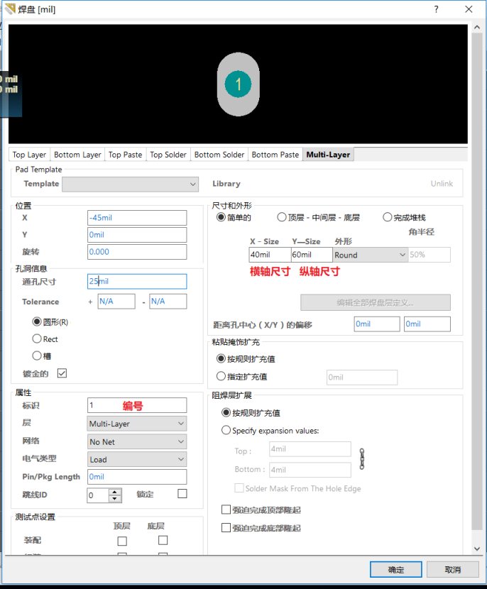Click the X position field

[137, 218]
